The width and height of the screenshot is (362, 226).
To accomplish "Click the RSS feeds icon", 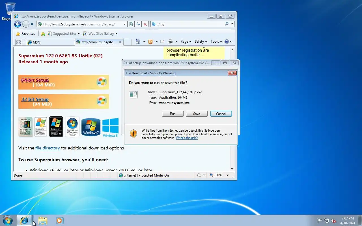I will coord(150,42).
